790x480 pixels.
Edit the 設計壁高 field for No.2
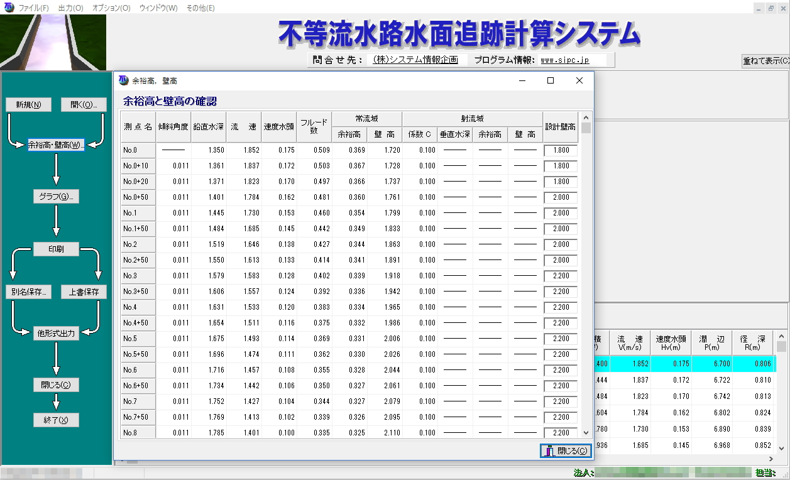(561, 244)
